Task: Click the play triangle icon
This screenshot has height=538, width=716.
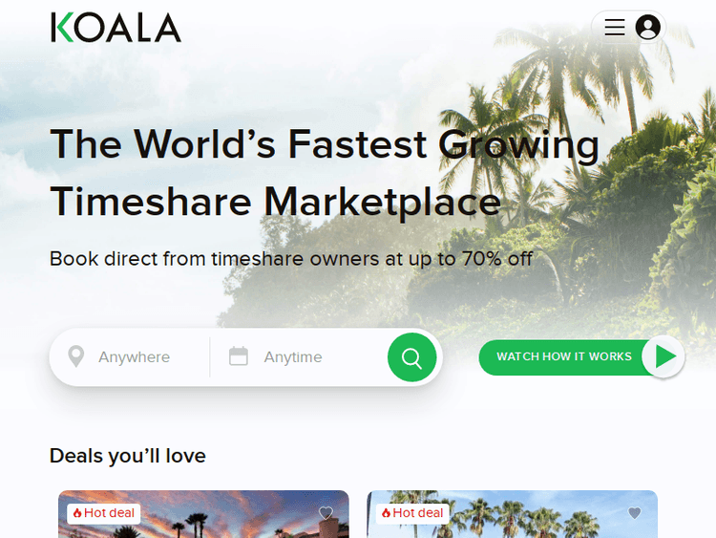Action: (663, 356)
